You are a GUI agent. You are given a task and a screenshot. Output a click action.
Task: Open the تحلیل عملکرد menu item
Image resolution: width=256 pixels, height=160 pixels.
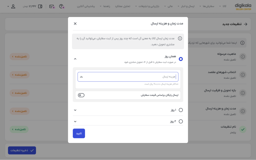tap(122, 6)
